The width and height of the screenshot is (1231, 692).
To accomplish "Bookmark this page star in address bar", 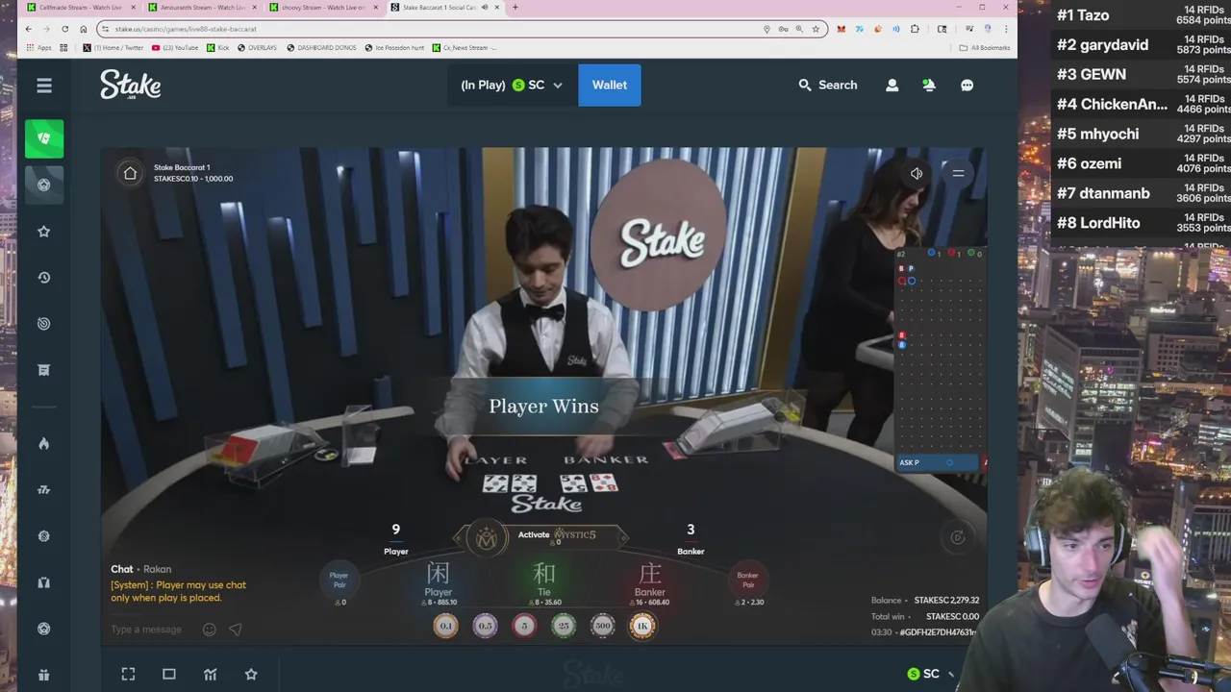I will click(816, 29).
